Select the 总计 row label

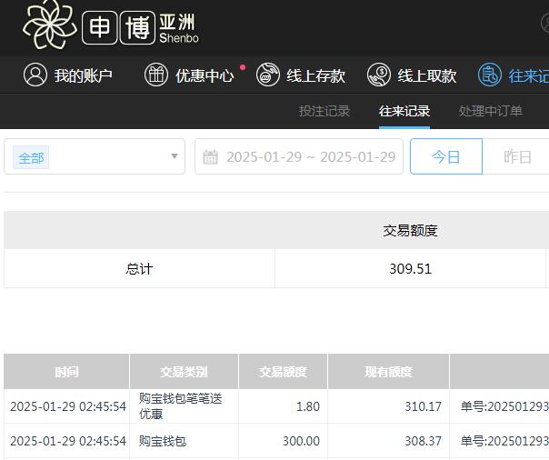point(139,269)
